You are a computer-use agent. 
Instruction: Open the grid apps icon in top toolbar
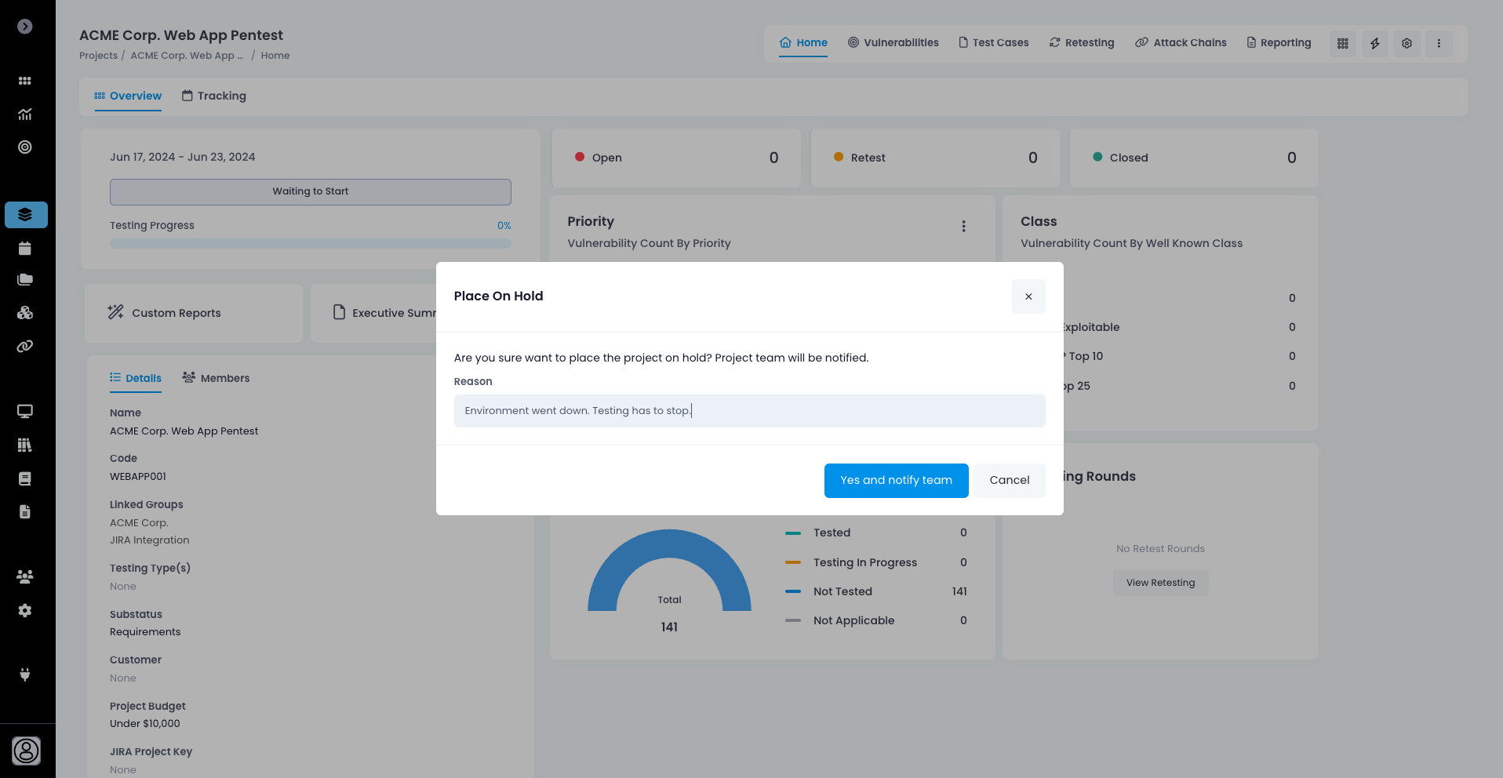pyautogui.click(x=1342, y=43)
